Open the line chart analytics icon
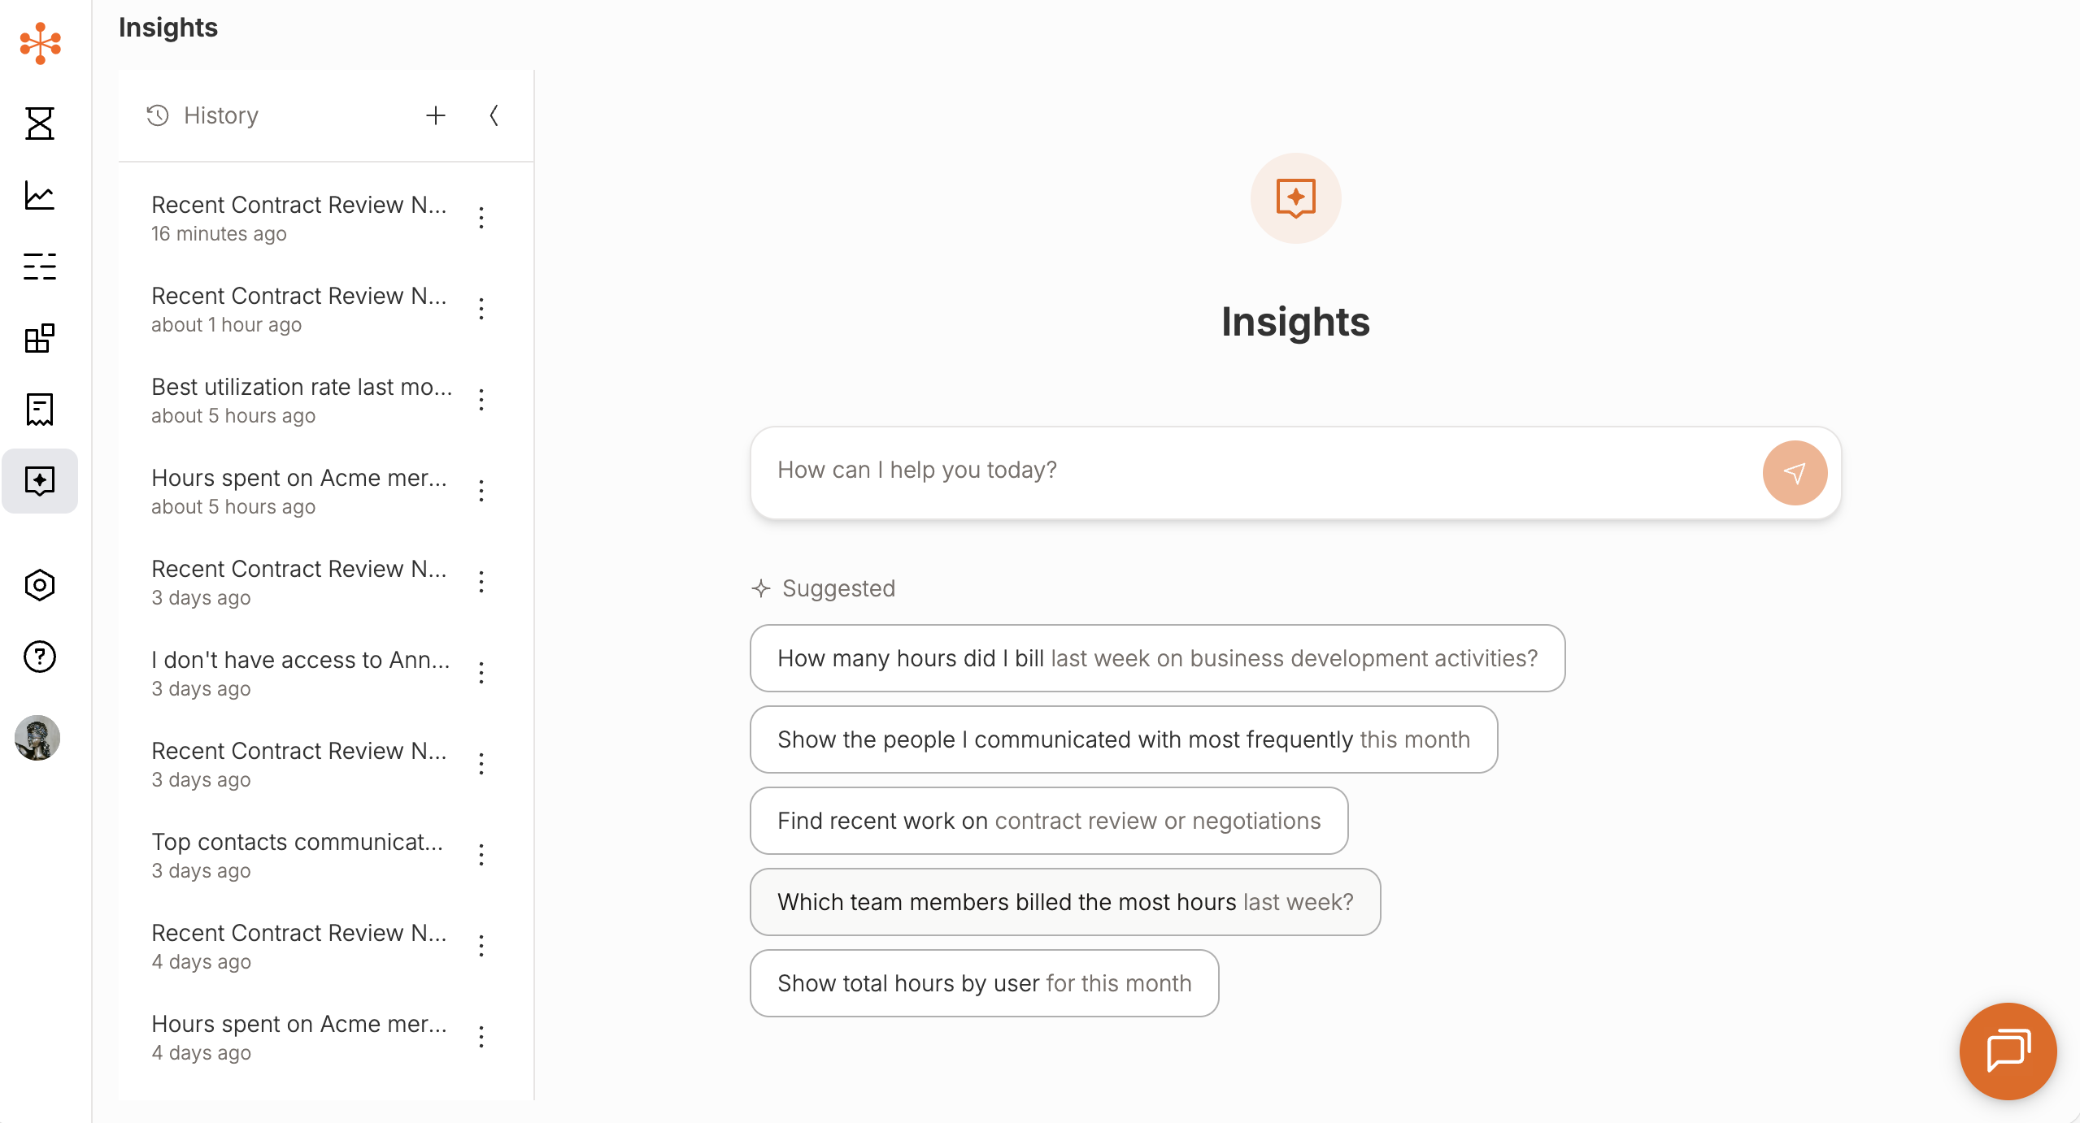The height and width of the screenshot is (1123, 2080). [x=39, y=195]
